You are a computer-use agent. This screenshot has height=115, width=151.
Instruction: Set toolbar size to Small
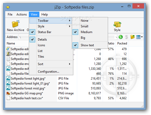[90, 26]
